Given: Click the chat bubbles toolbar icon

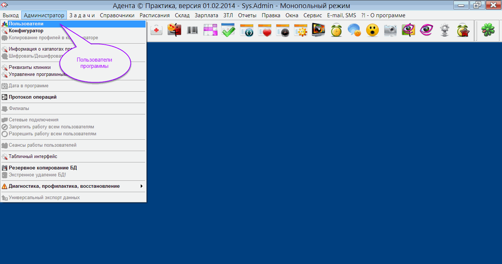Looking at the screenshot, I should (x=354, y=30).
